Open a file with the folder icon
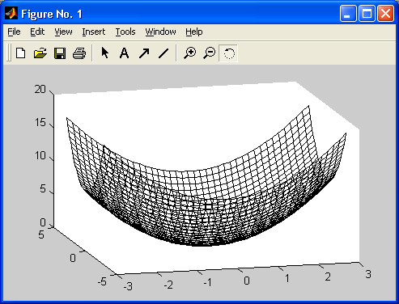This screenshot has height=304, width=399. pyautogui.click(x=40, y=53)
